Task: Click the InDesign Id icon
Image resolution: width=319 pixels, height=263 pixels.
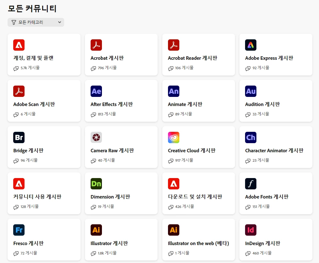Action: point(251,230)
